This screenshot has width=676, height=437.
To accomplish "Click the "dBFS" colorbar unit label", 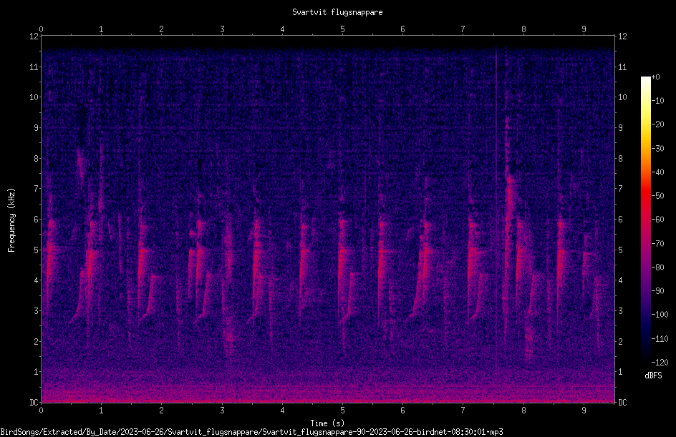I will click(x=653, y=375).
